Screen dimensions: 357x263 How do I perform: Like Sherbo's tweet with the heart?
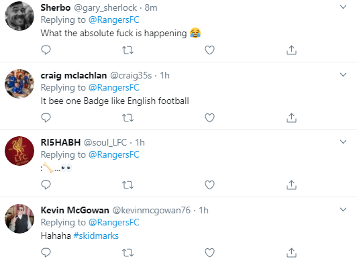[209, 50]
